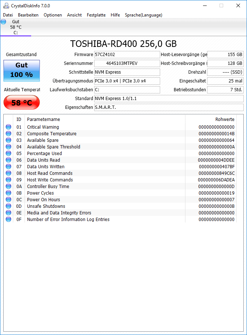The width and height of the screenshot is (247, 335).
Task: Click the 58 °C temperature indicator
Action: pyautogui.click(x=22, y=103)
